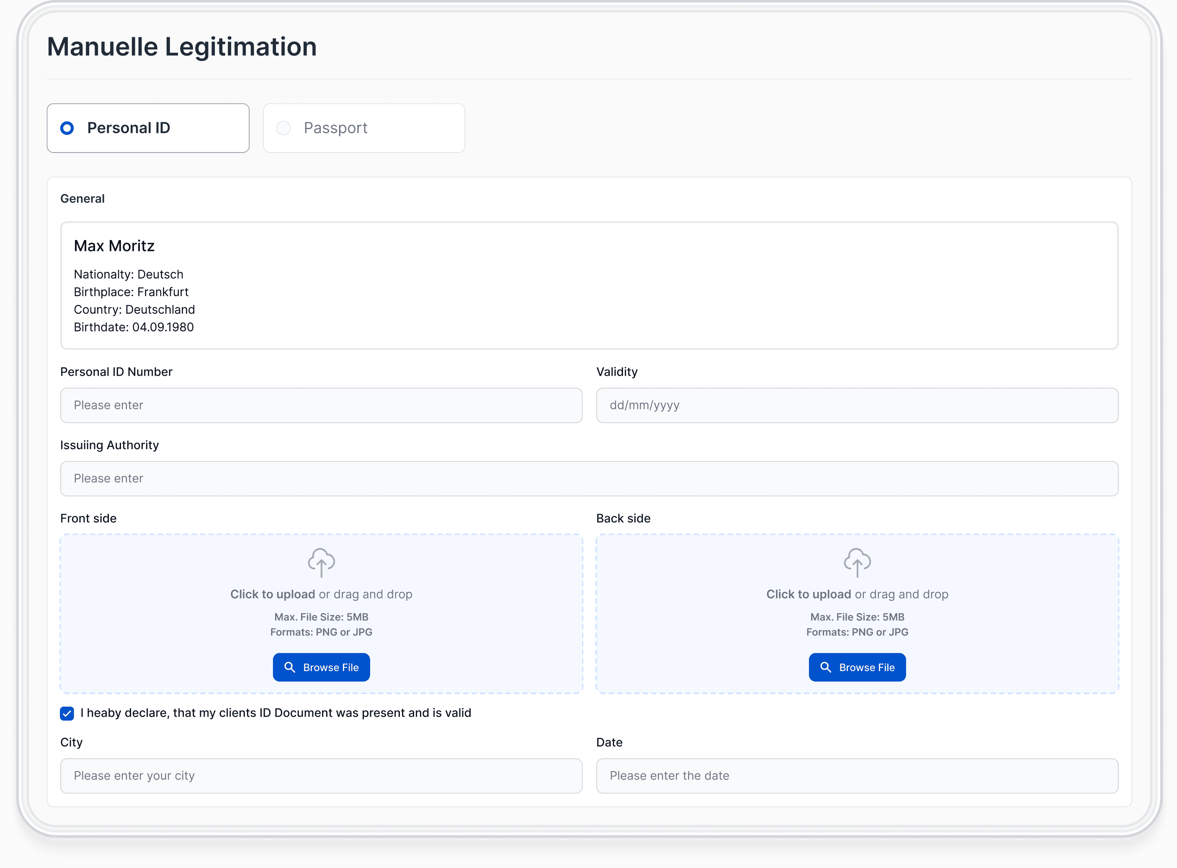Click 'Click to upload' text in Back side

[808, 594]
